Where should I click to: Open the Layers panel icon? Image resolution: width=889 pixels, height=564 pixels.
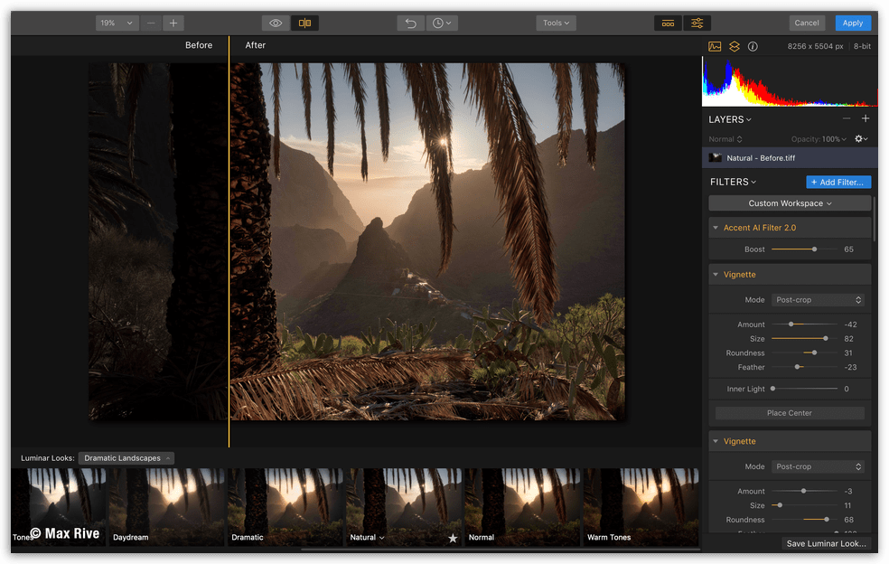pyautogui.click(x=734, y=45)
